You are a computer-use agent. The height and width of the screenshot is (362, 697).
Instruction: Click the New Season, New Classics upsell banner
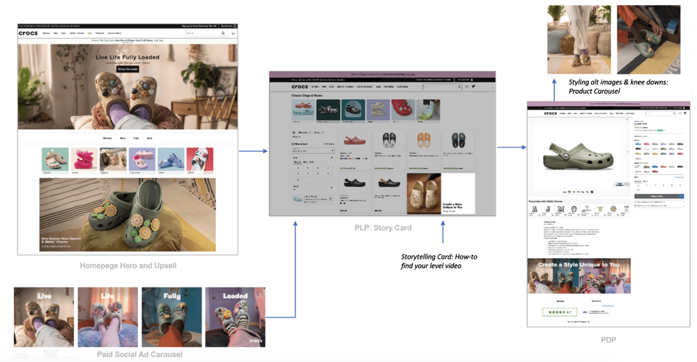click(128, 215)
